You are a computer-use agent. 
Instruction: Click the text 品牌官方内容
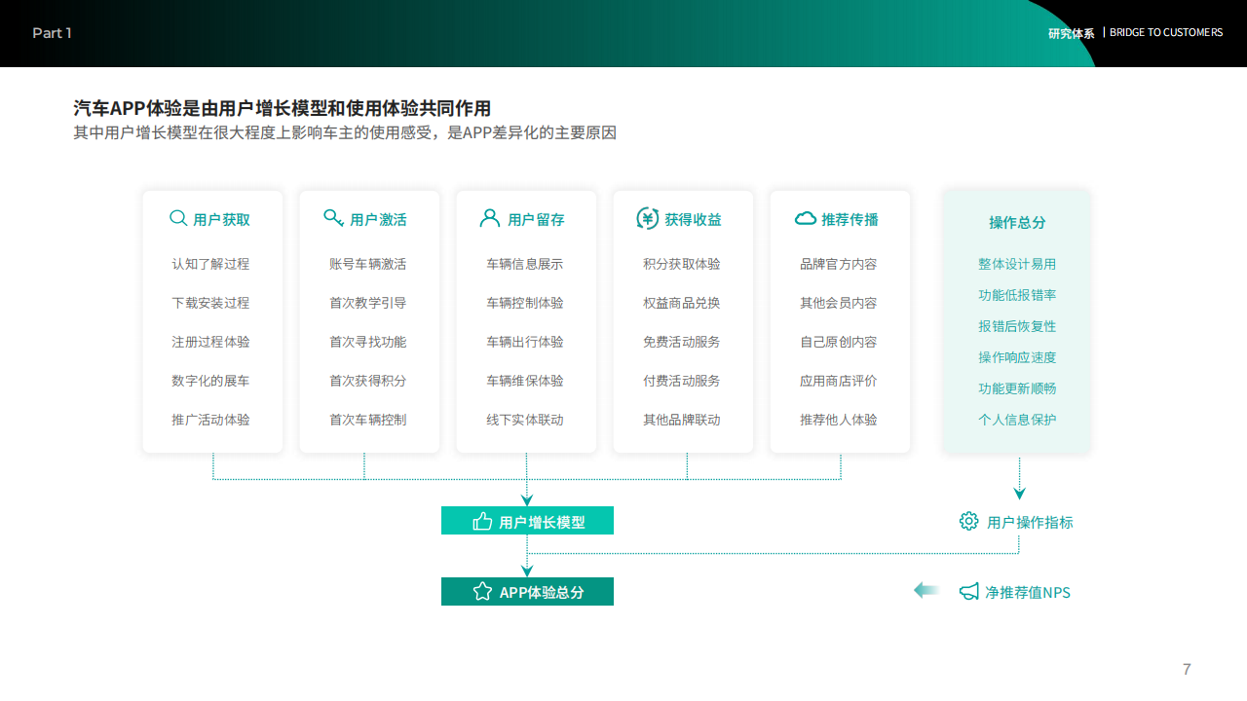tap(839, 264)
